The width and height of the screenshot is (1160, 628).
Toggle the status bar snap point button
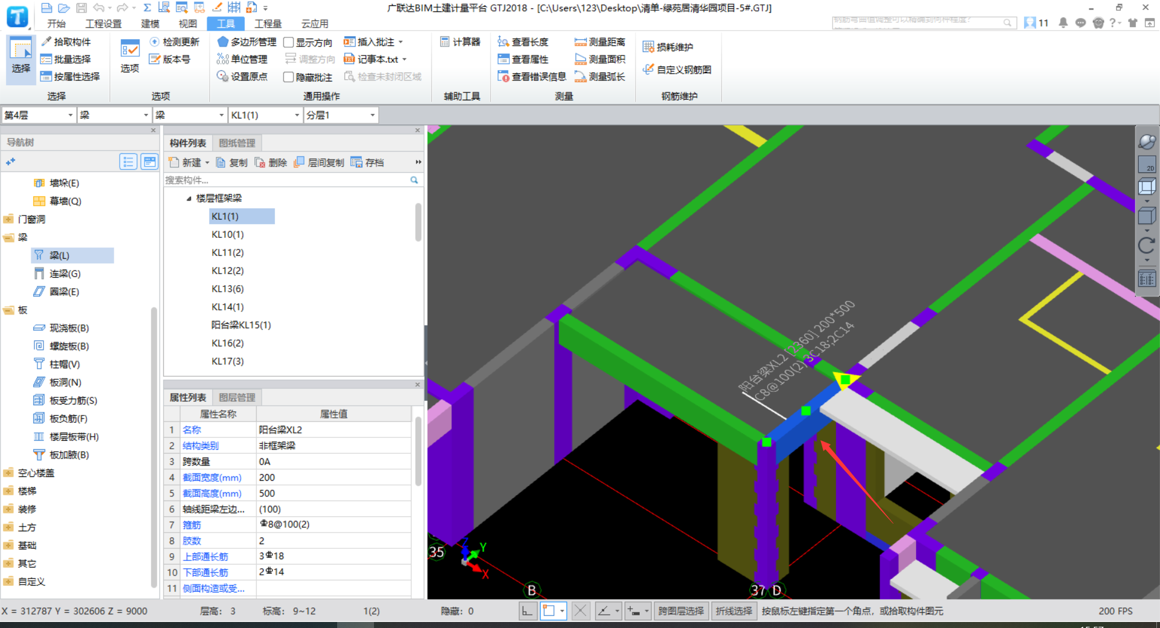coord(549,611)
